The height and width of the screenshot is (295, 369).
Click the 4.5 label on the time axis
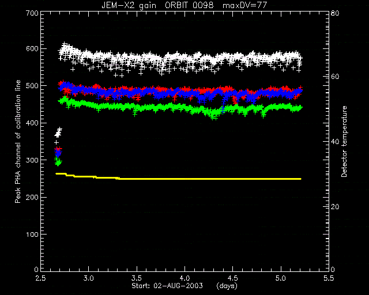233,278
